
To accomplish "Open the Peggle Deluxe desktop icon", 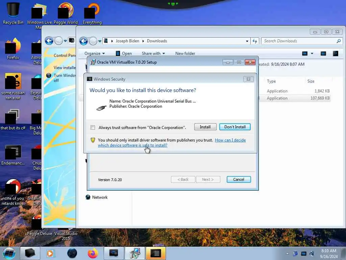I will [x=39, y=225].
